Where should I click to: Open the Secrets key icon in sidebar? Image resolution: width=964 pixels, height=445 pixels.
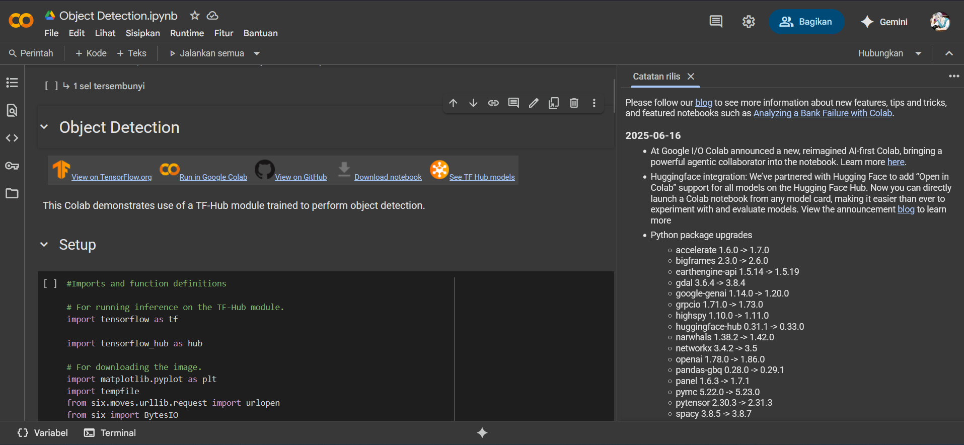tap(12, 166)
